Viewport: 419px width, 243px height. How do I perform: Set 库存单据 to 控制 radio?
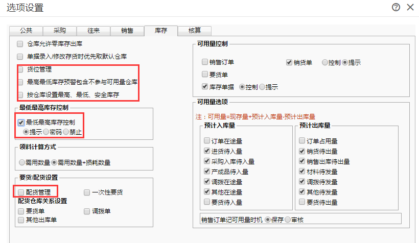(x=242, y=87)
